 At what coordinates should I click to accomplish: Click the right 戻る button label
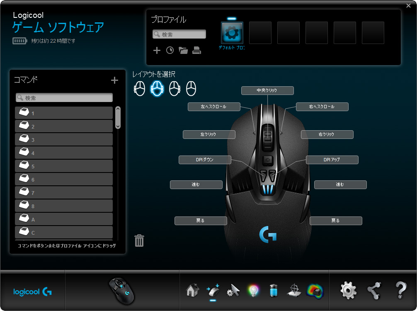coord(336,221)
